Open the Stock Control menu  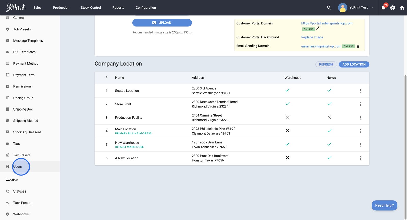tap(91, 8)
